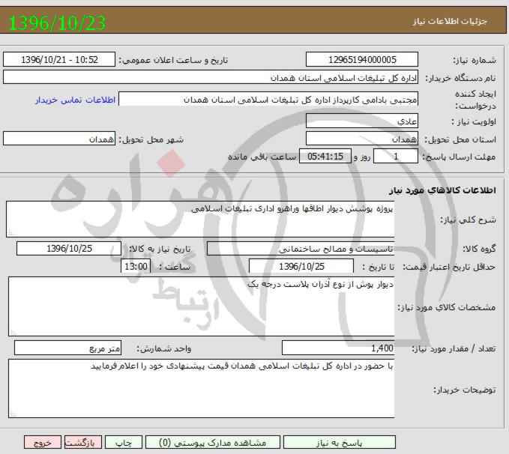The height and width of the screenshot is (454, 509).
Task: Click the تاریخ و ساعت اعلان عمومی label
Action: pos(173,61)
